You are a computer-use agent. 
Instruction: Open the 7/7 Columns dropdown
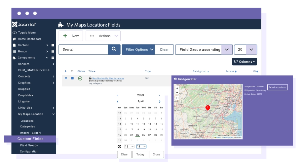(244, 62)
